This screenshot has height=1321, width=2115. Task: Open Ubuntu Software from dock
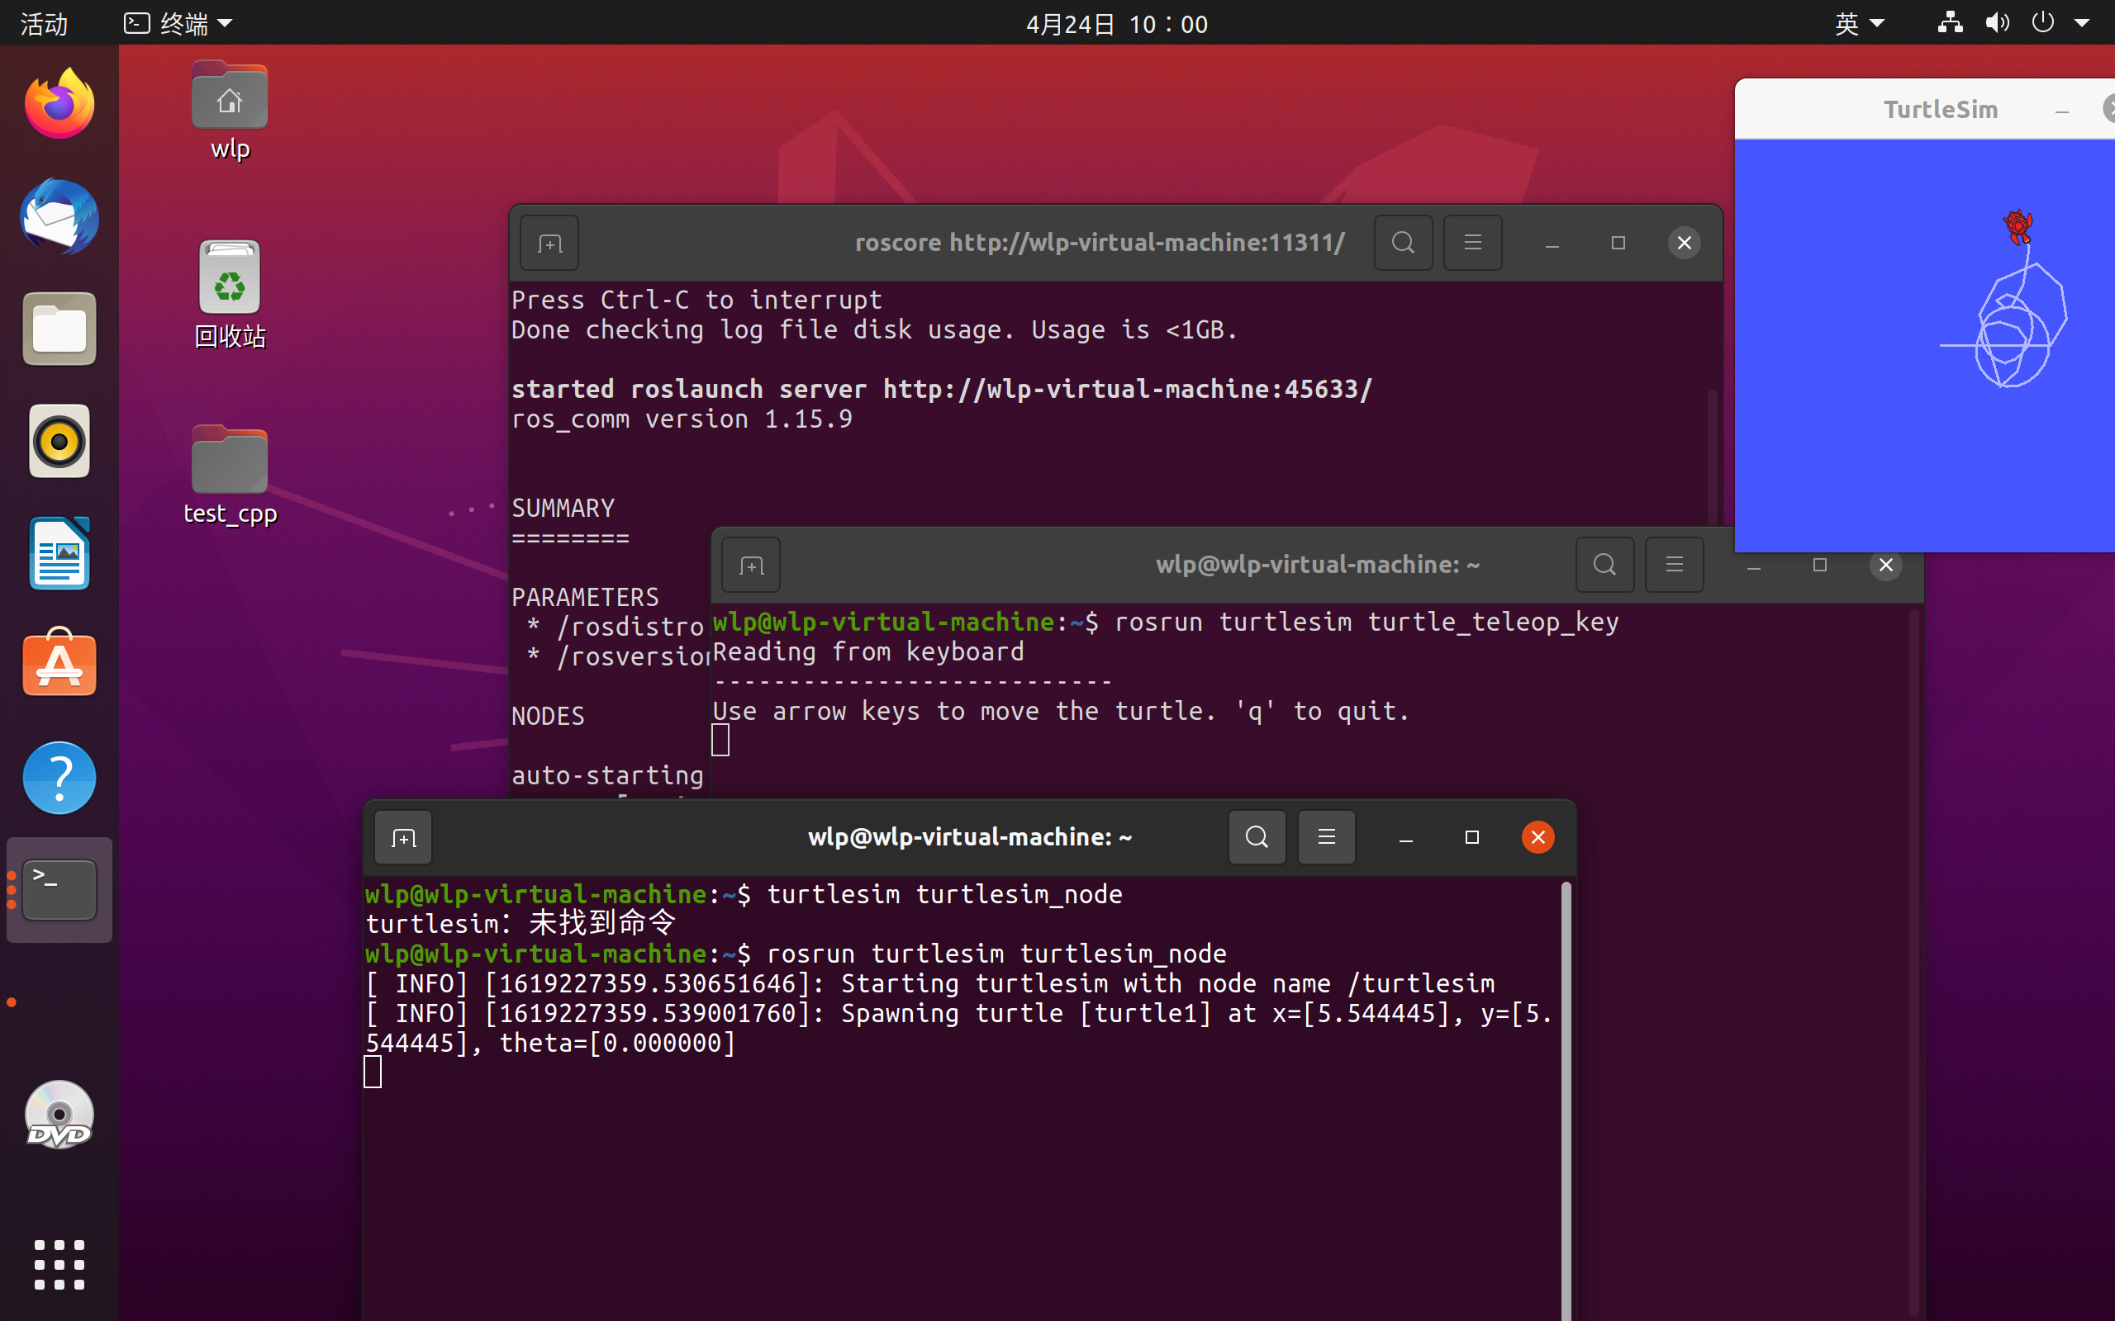[x=59, y=664]
